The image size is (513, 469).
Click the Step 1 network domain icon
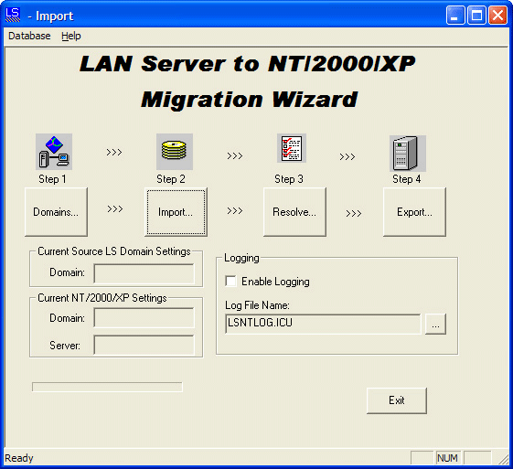[54, 152]
